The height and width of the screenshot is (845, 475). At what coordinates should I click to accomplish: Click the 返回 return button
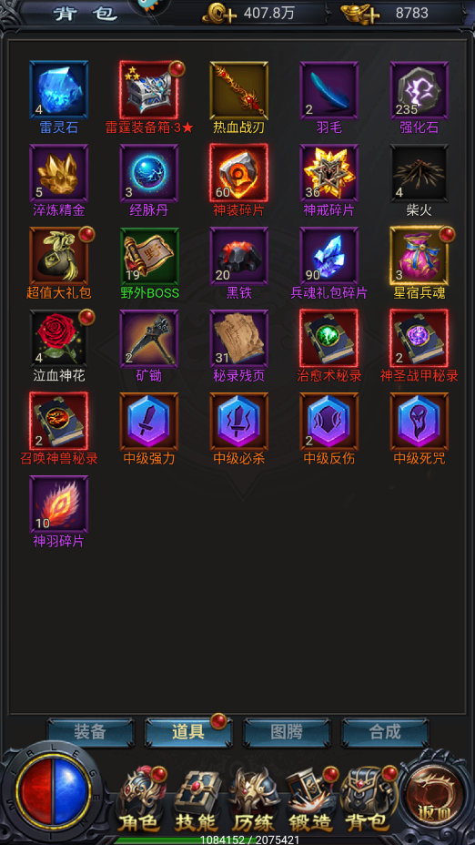pos(436,798)
